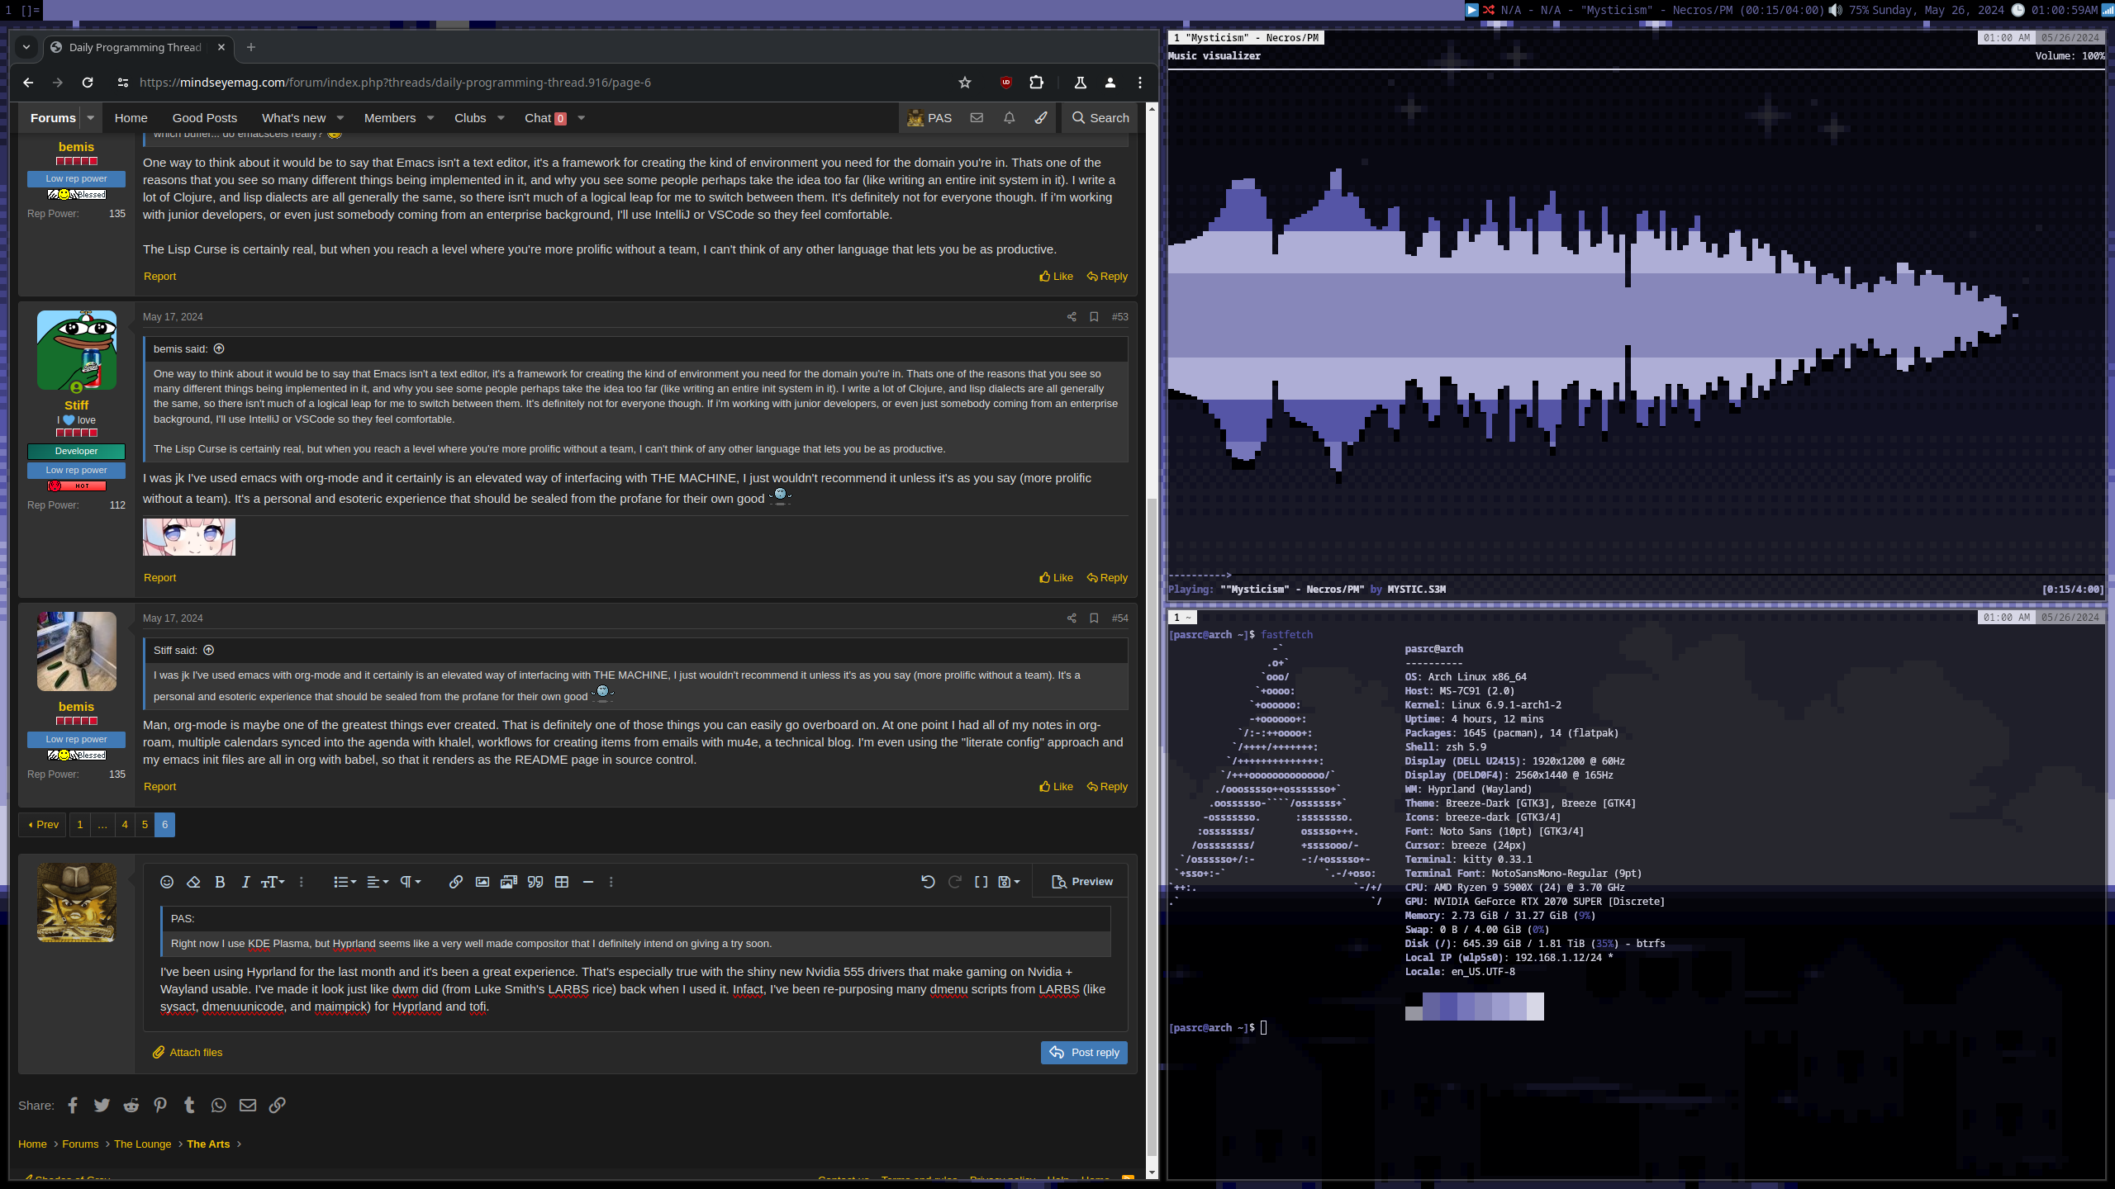The height and width of the screenshot is (1189, 2115).
Task: Expand the Members dropdown arrow
Action: click(430, 118)
